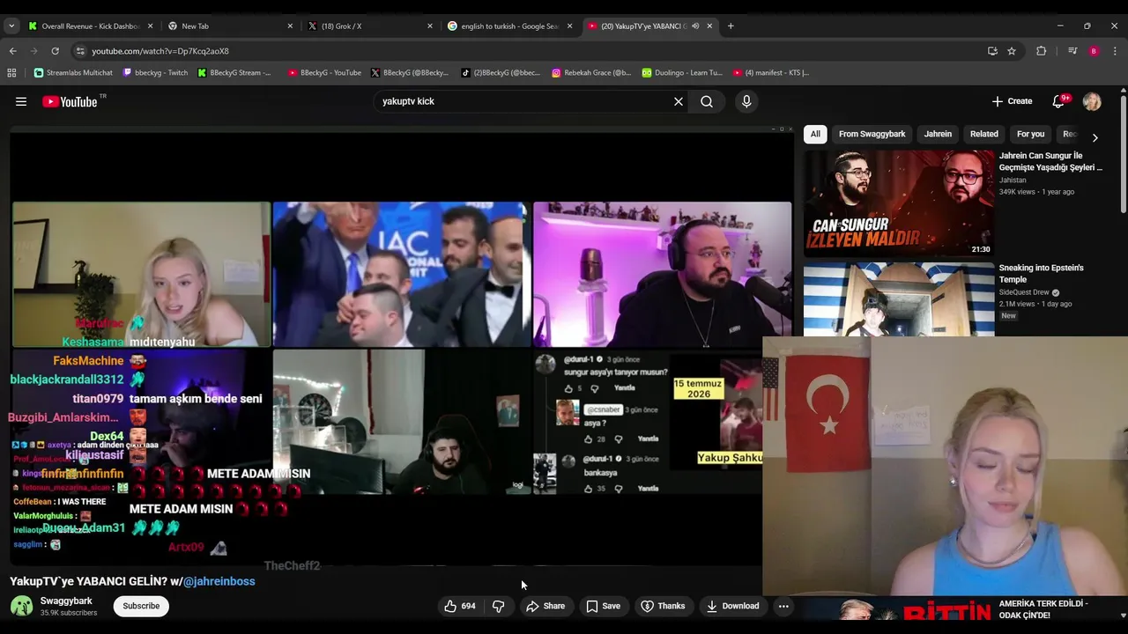This screenshot has height=634, width=1128.
Task: Download the video
Action: click(x=732, y=606)
